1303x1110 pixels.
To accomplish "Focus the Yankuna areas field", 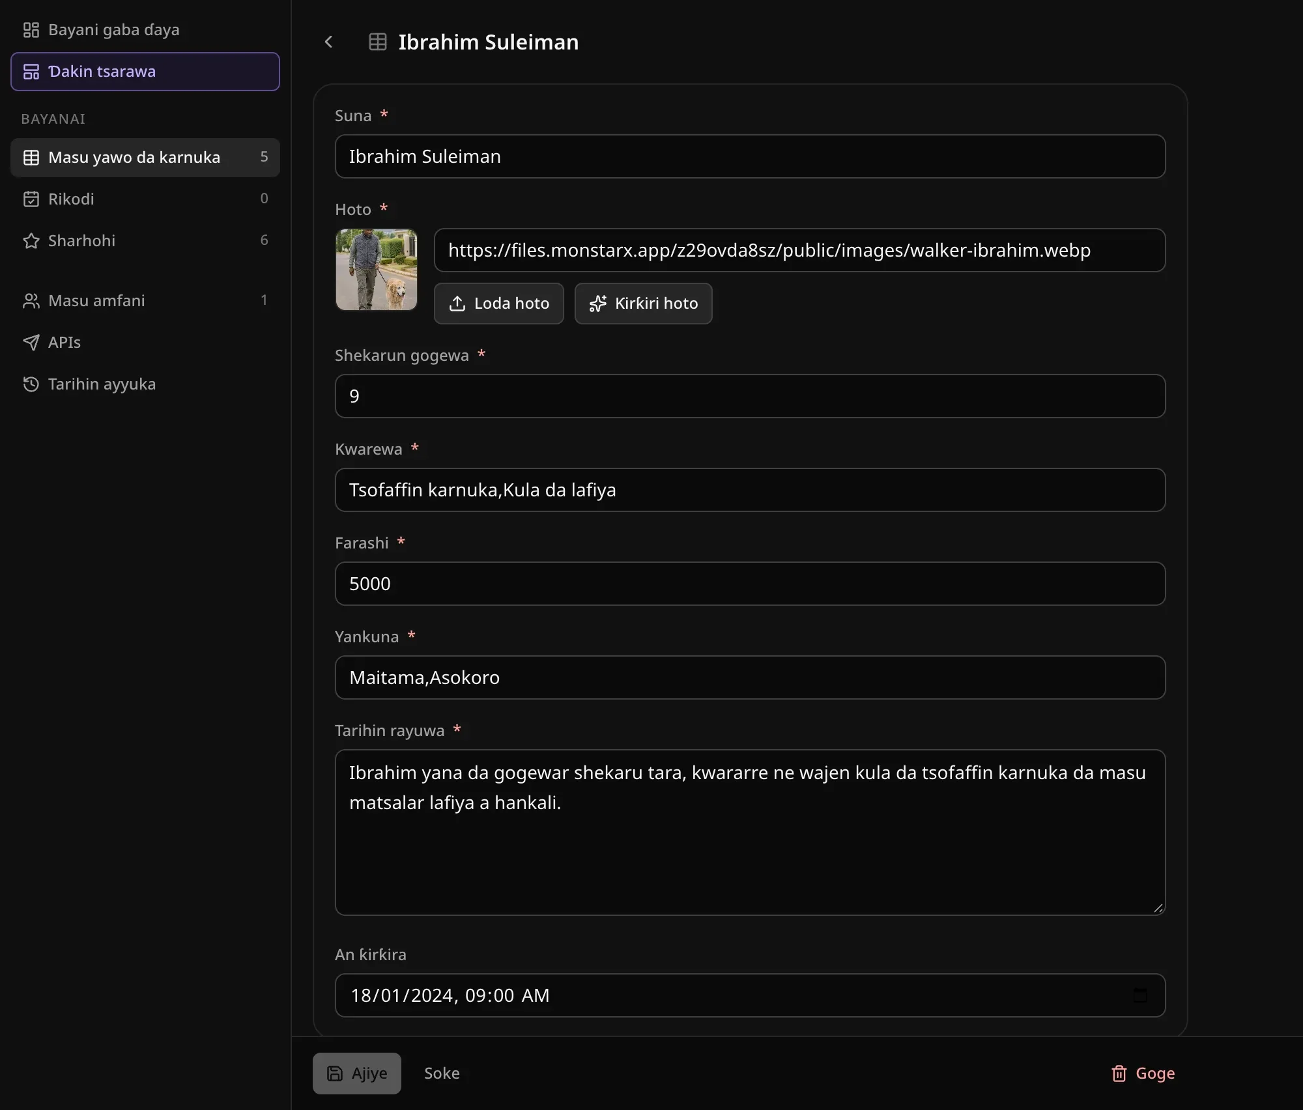I will (x=750, y=677).
